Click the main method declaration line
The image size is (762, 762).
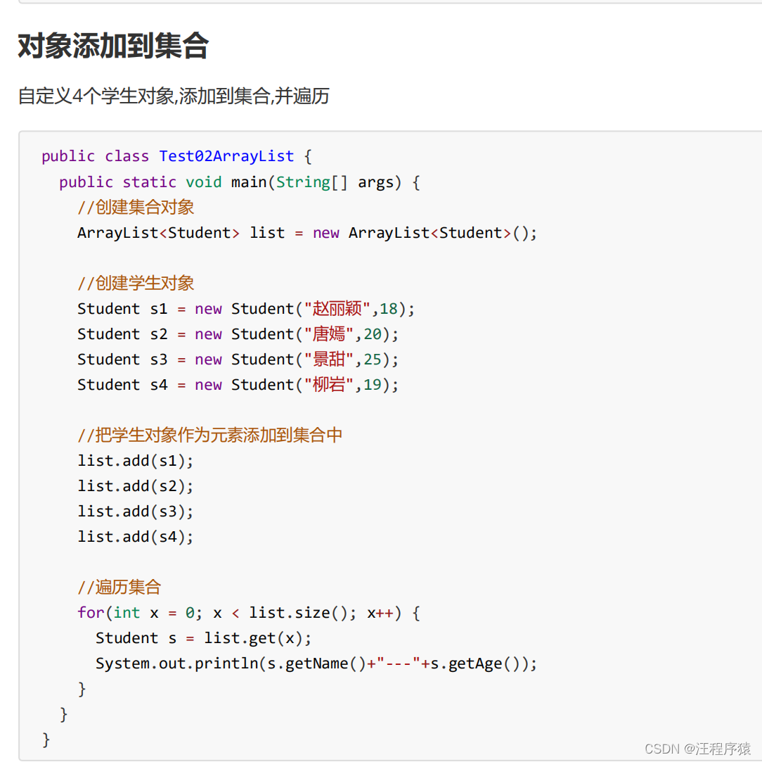[240, 182]
